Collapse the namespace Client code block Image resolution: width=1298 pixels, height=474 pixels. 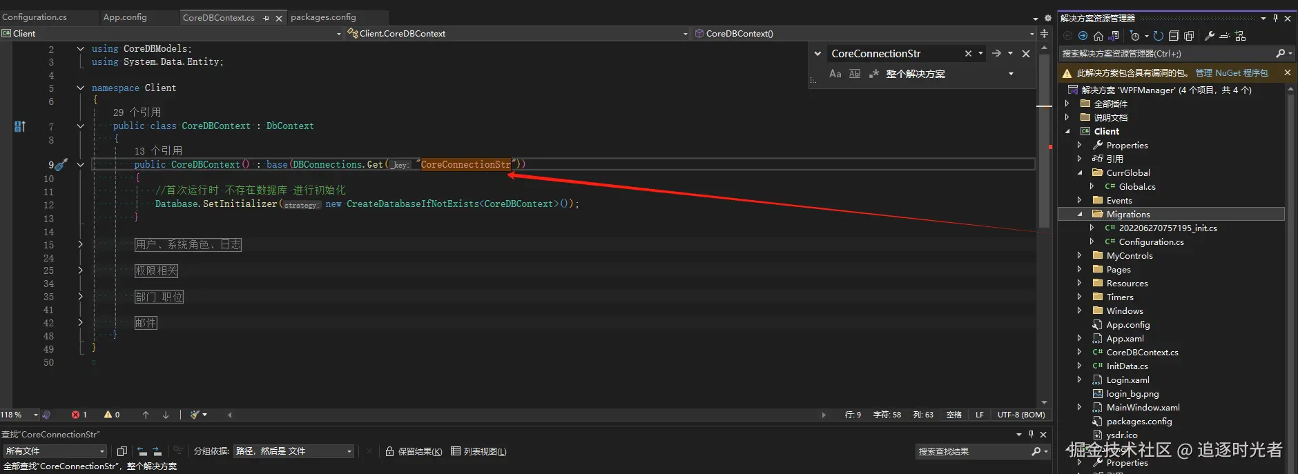(80, 88)
